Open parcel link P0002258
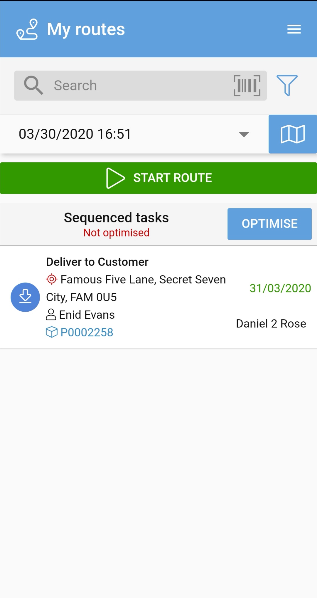Screen dimensions: 317x598 tap(87, 332)
